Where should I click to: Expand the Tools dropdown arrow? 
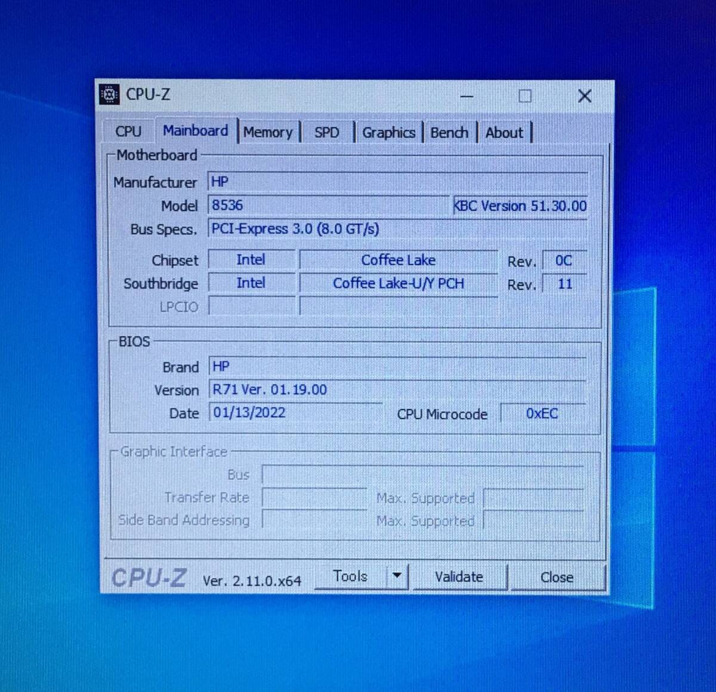(397, 576)
